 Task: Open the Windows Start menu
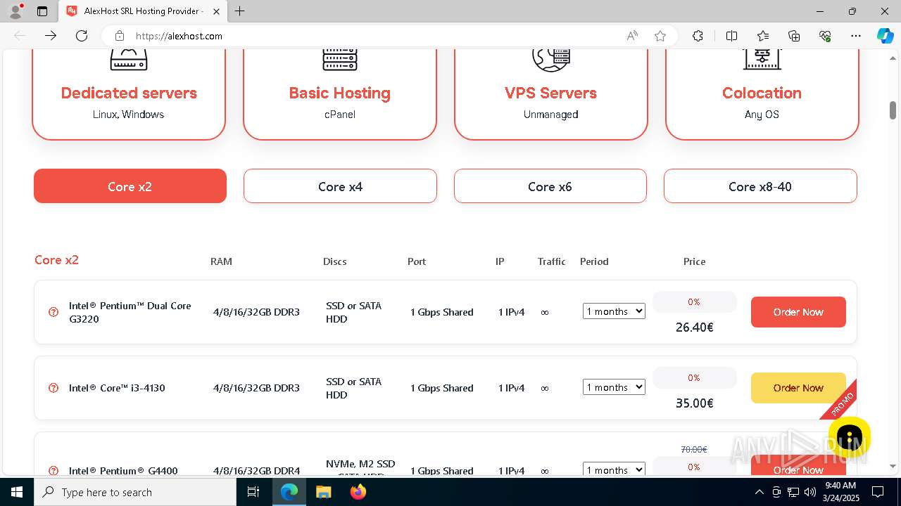17,492
